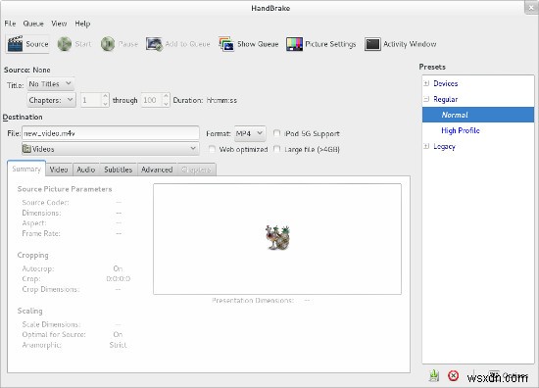Switch to the Chapters tab
This screenshot has height=388, width=539.
[x=196, y=170]
